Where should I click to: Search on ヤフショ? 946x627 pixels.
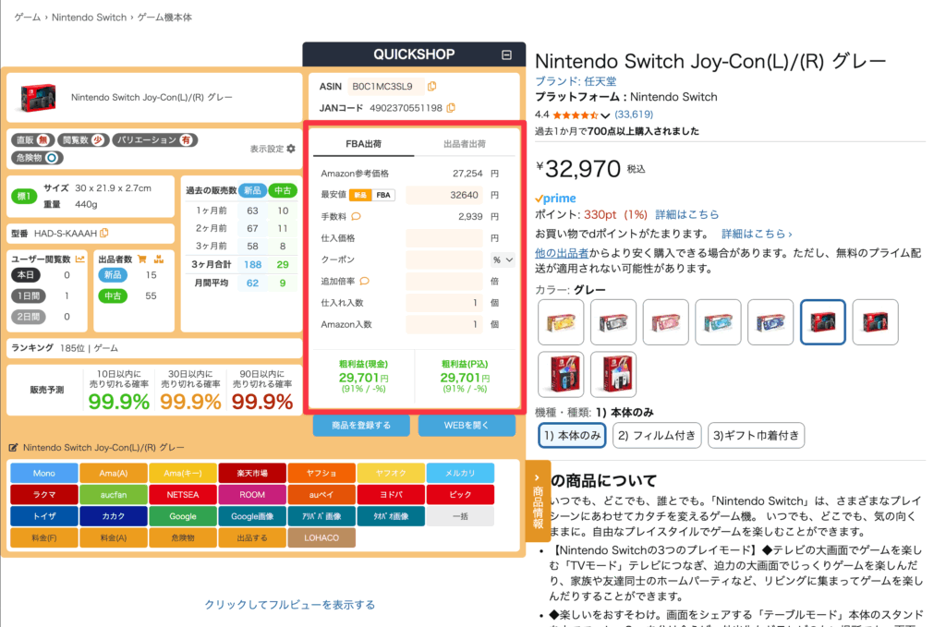(x=321, y=474)
